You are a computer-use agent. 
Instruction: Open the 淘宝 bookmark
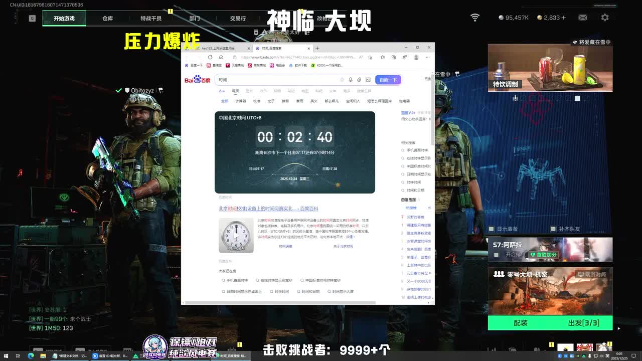[x=215, y=65]
